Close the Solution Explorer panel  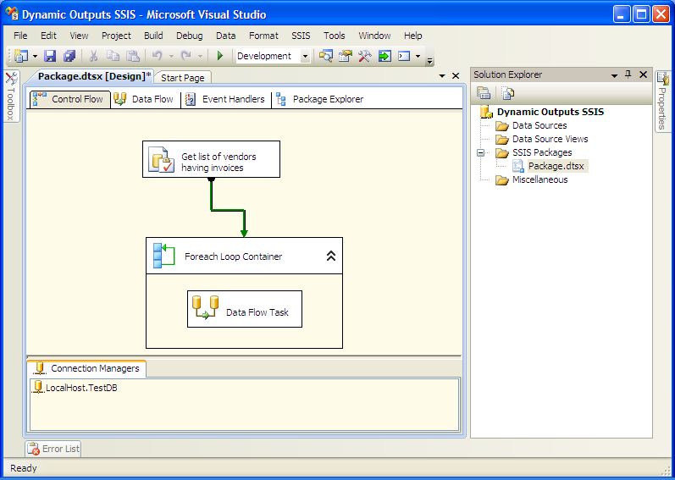[643, 74]
